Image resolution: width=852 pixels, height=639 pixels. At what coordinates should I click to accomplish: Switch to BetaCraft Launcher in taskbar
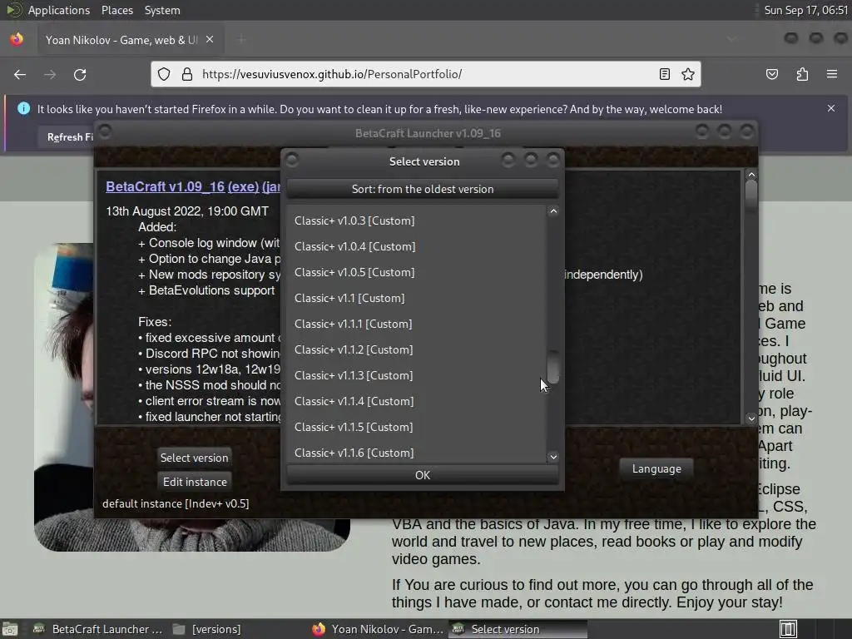coord(98,629)
